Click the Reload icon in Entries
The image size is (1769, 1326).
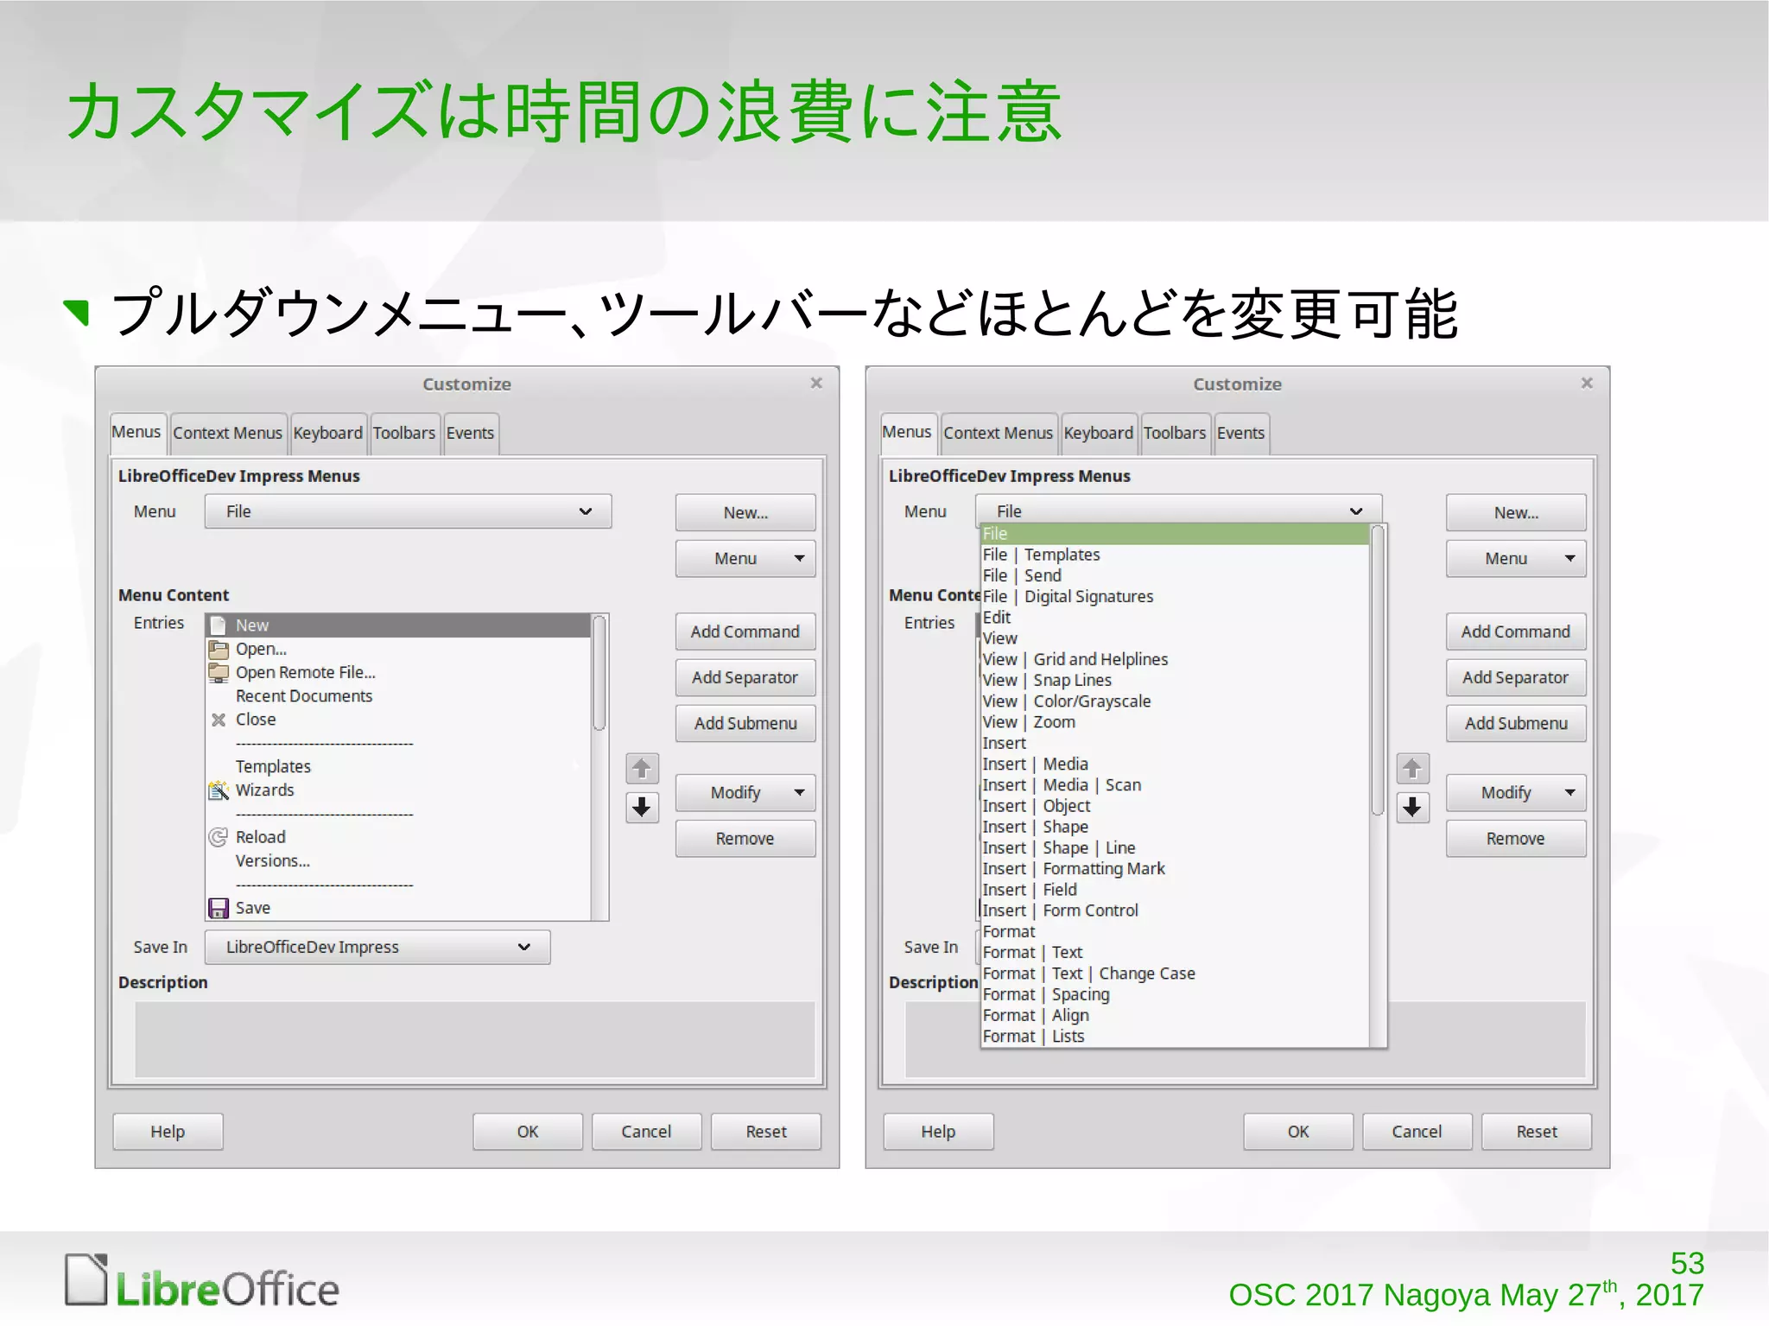click(219, 837)
